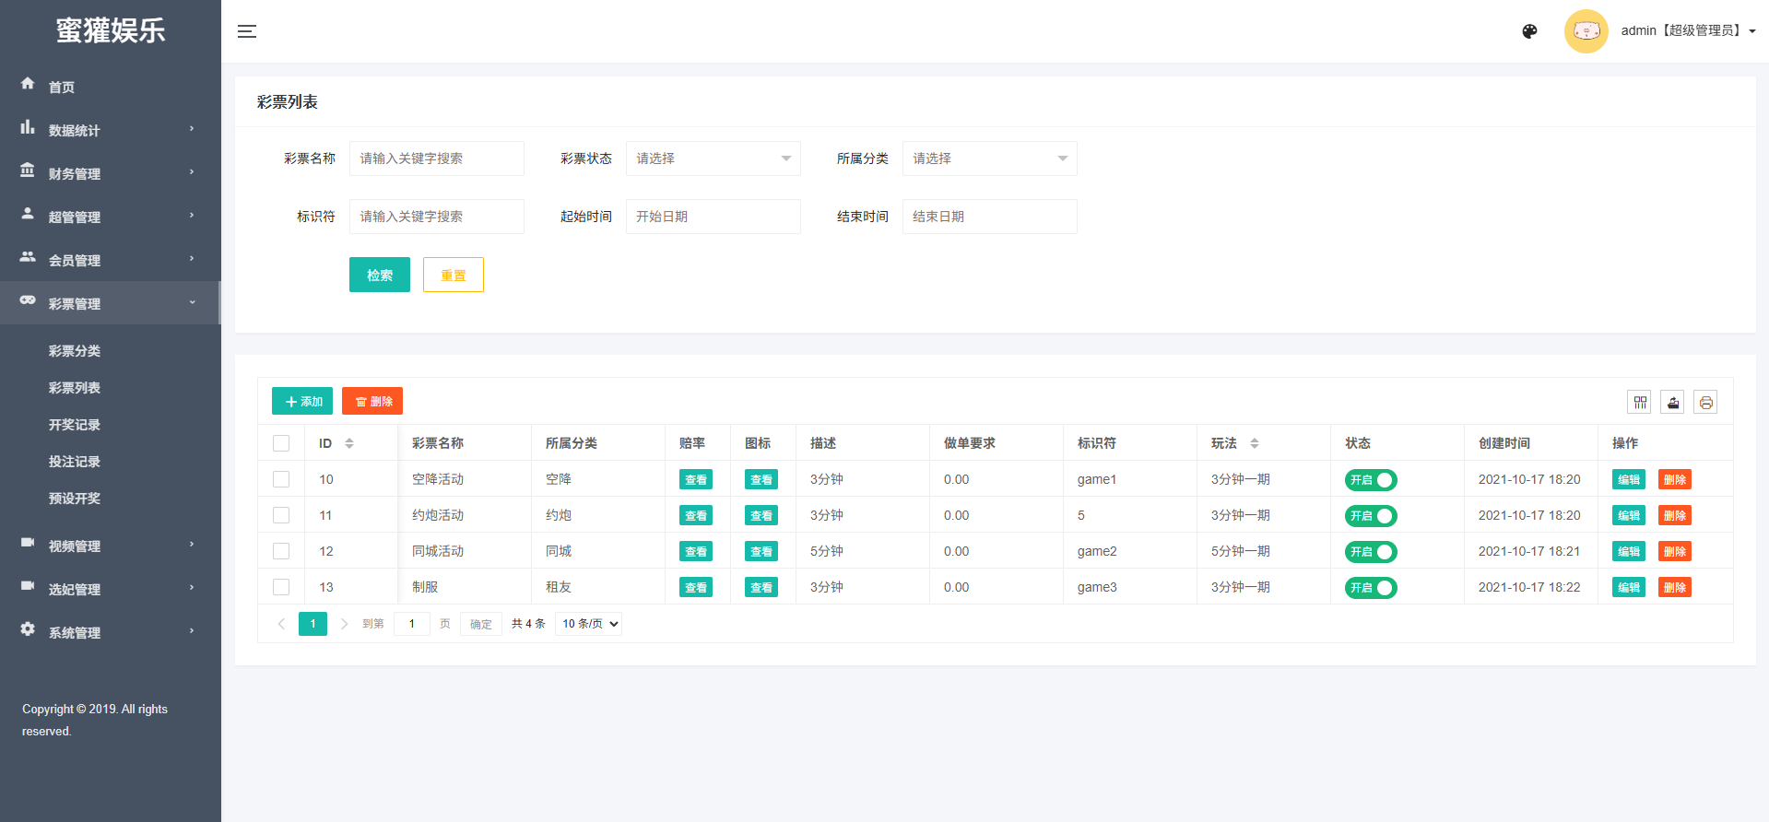This screenshot has height=822, width=1769.
Task: Open the 彩票分类 submenu item
Action: pyautogui.click(x=75, y=351)
